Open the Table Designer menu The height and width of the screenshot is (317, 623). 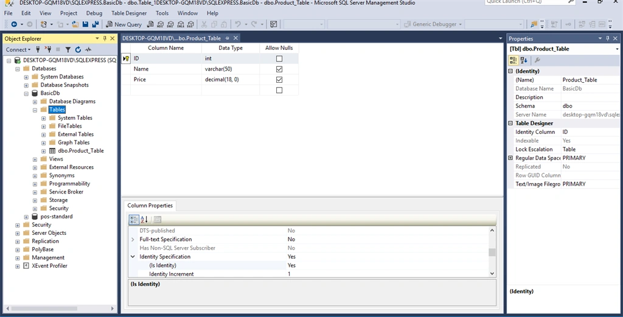coord(129,13)
